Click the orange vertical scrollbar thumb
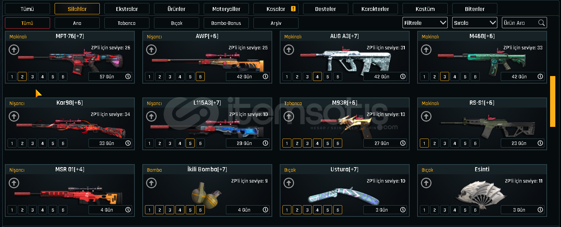Image resolution: width=561 pixels, height=227 pixels. 553,101
